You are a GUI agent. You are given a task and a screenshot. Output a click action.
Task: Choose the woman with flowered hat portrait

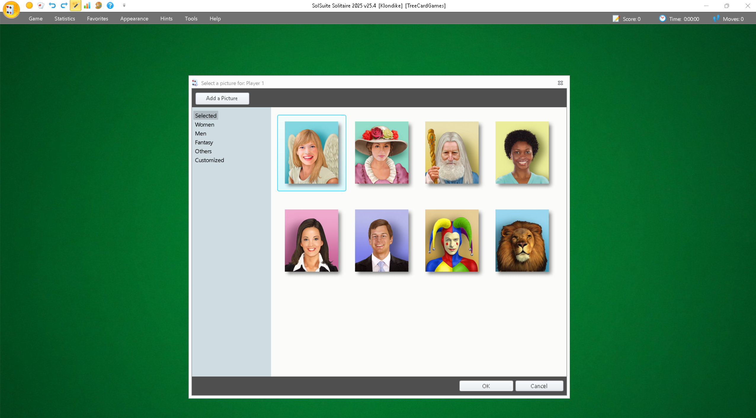(382, 153)
